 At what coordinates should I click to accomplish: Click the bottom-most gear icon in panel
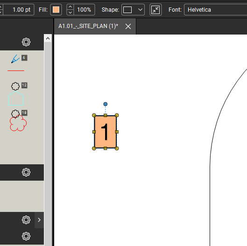point(26,236)
